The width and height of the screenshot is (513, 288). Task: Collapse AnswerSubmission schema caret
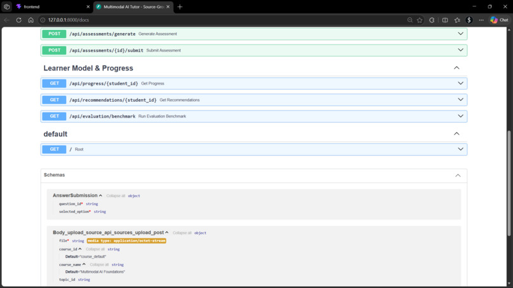[101, 195]
